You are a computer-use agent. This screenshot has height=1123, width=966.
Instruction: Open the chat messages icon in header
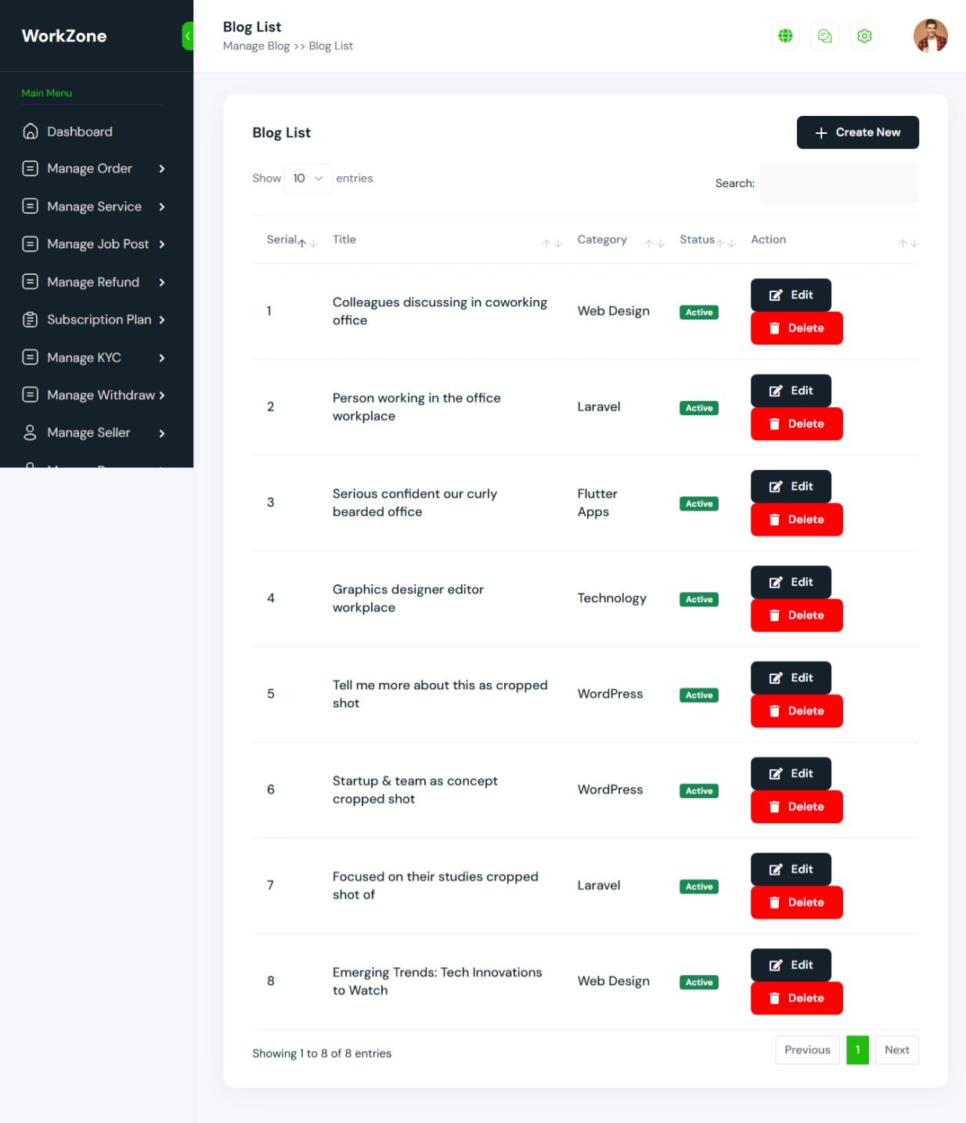[x=824, y=36]
